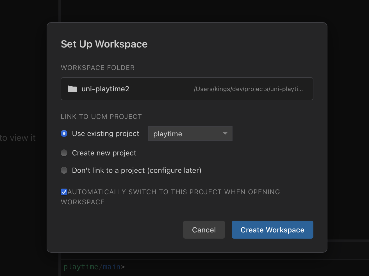Click the 'Set Up Workspace' dialog title
The image size is (369, 276).
tap(104, 44)
